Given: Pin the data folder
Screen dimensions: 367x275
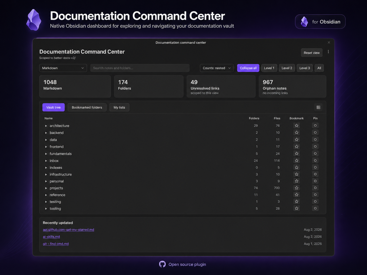Looking at the screenshot, I should 315,140.
